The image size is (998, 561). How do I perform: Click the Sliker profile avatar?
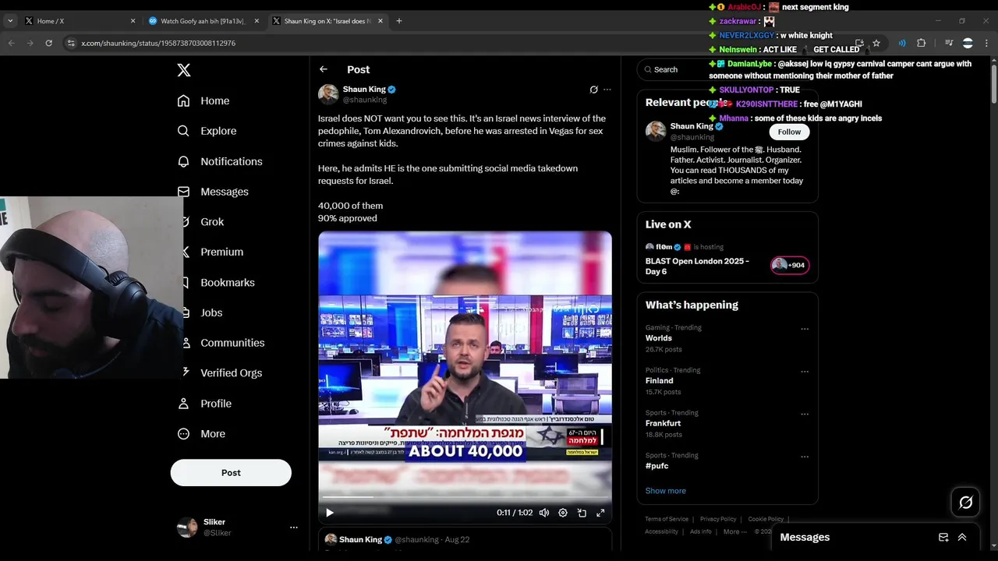187,527
